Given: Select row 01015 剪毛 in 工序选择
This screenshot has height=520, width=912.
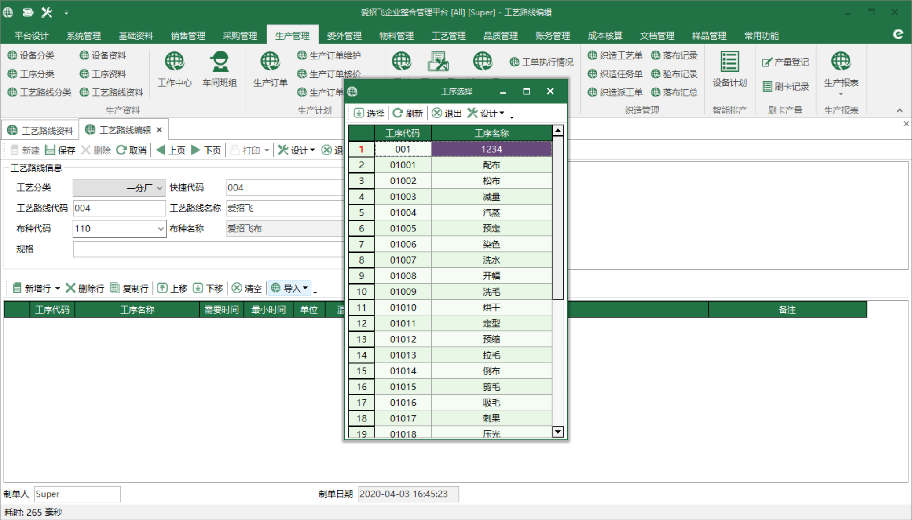Looking at the screenshot, I should 450,387.
